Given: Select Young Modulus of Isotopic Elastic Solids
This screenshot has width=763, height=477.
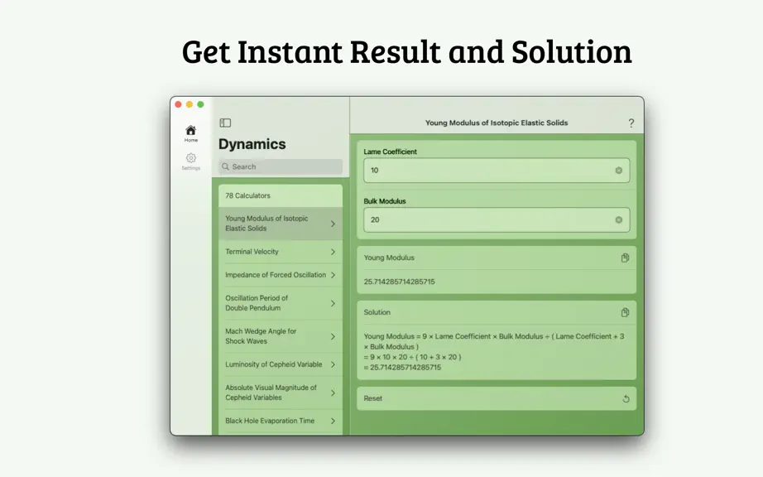Looking at the screenshot, I should tap(281, 224).
